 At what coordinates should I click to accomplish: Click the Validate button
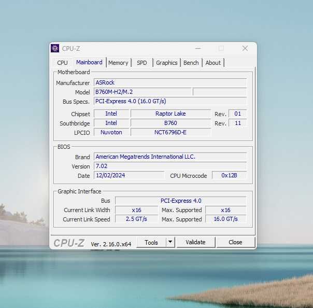(x=196, y=242)
